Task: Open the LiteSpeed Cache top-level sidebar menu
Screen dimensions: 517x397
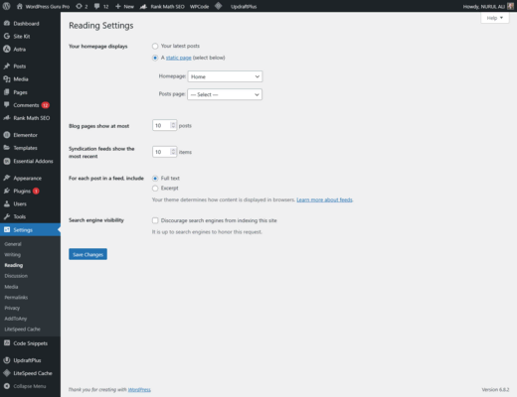Action: [30, 373]
